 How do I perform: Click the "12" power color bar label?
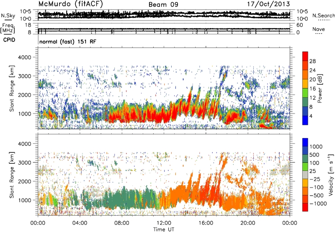click(x=312, y=98)
